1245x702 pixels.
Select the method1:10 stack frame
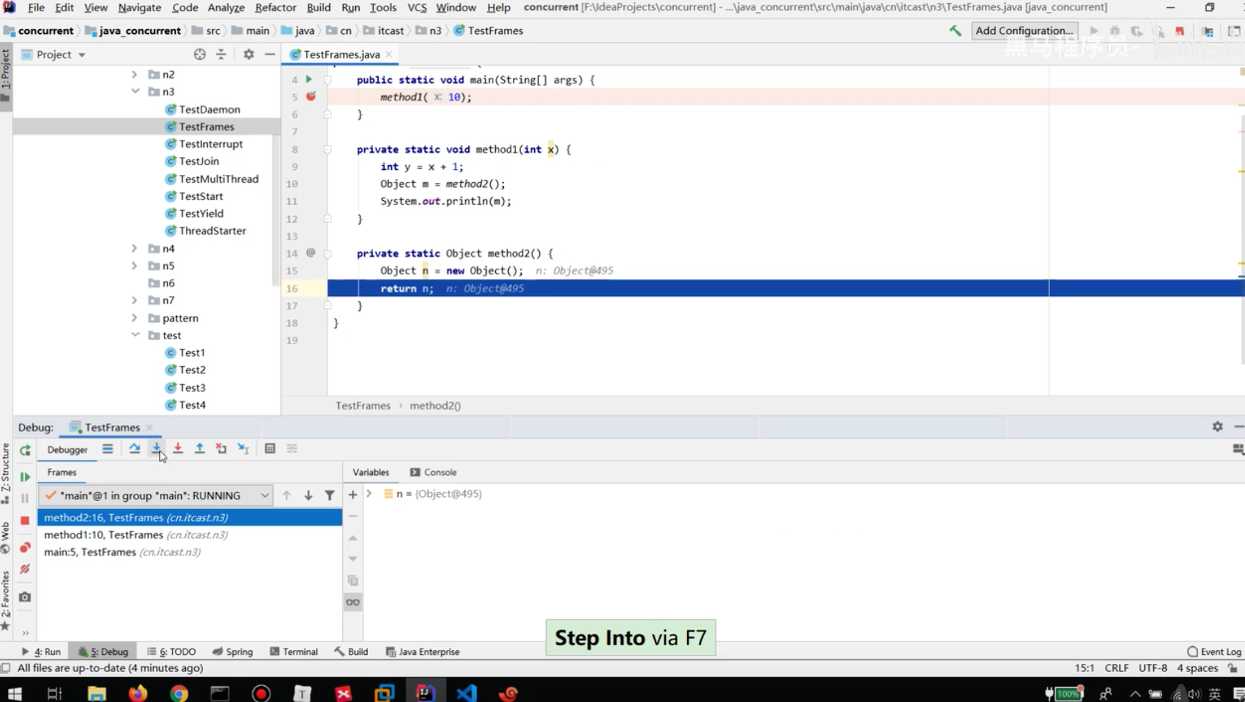104,534
